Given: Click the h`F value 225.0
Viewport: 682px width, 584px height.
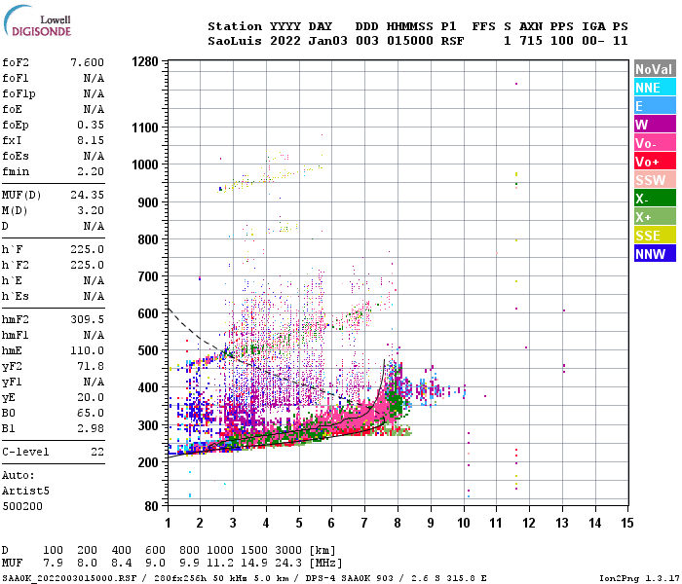Looking at the screenshot, I should coord(88,249).
